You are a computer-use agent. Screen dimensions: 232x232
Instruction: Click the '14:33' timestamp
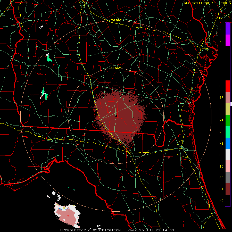pos(168,230)
